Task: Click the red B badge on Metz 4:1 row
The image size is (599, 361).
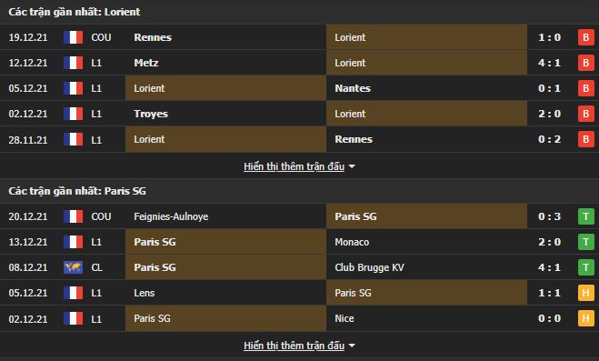Action: [585, 63]
